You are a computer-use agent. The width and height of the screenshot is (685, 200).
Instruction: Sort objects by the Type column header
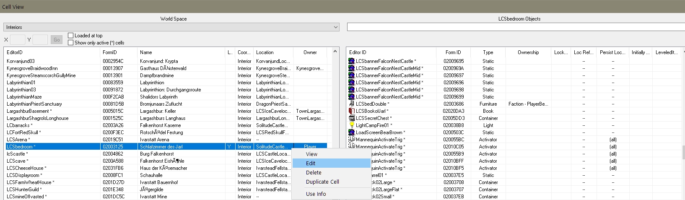(x=488, y=52)
